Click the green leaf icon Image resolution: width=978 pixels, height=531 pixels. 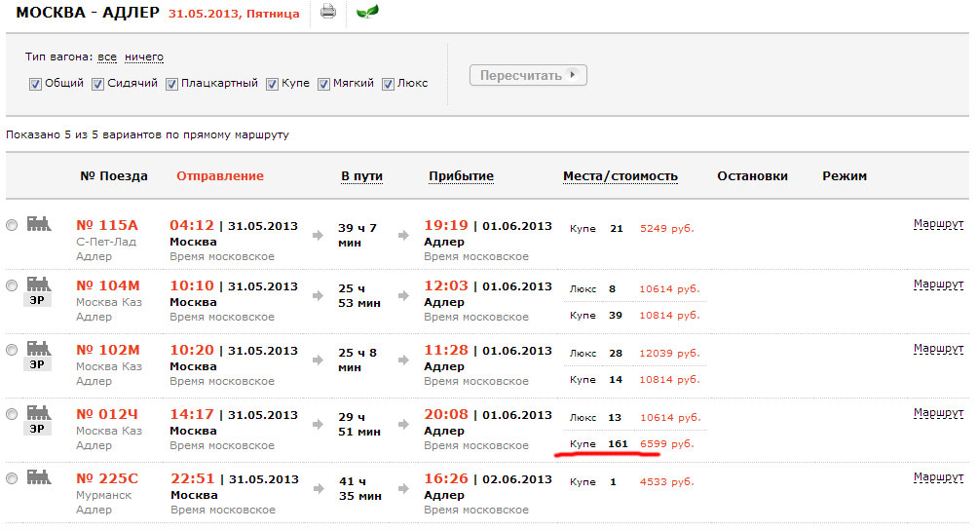pyautogui.click(x=368, y=13)
